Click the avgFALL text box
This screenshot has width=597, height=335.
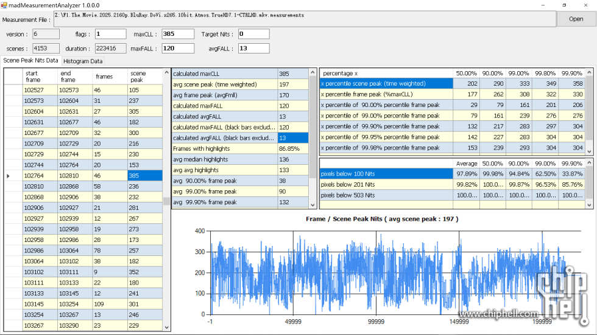[x=253, y=48]
